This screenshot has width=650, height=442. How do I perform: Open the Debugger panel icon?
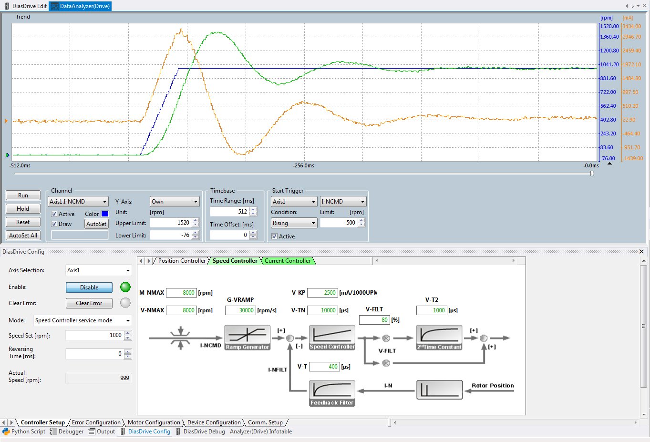53,432
